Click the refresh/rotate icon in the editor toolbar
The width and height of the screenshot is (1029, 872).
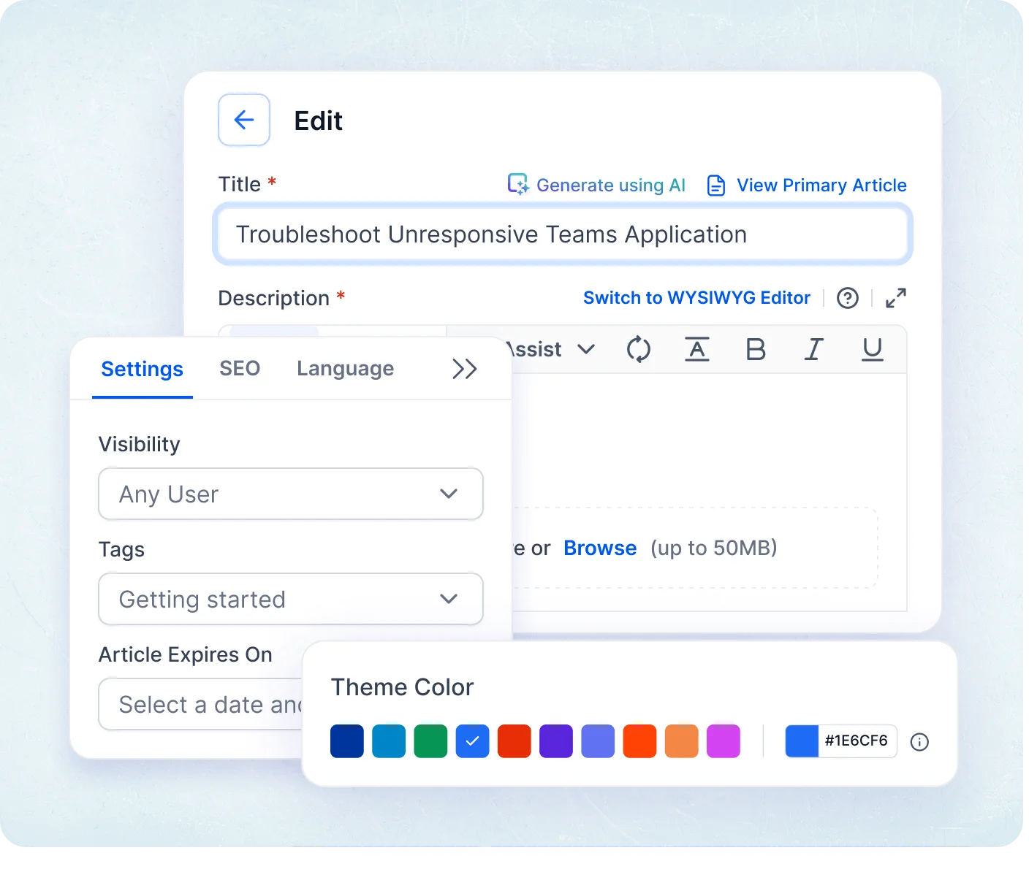click(x=638, y=349)
